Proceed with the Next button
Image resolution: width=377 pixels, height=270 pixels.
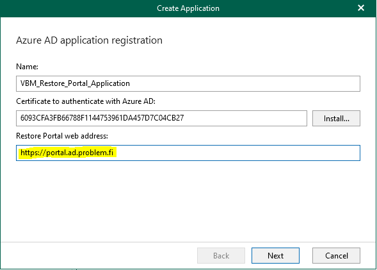click(x=275, y=255)
